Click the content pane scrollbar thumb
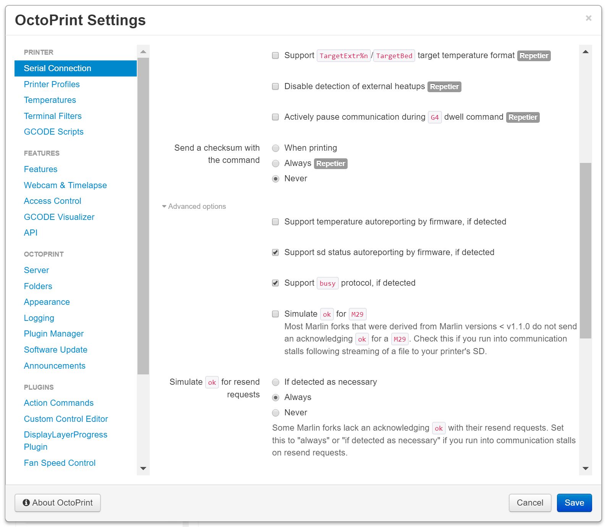 point(585,250)
